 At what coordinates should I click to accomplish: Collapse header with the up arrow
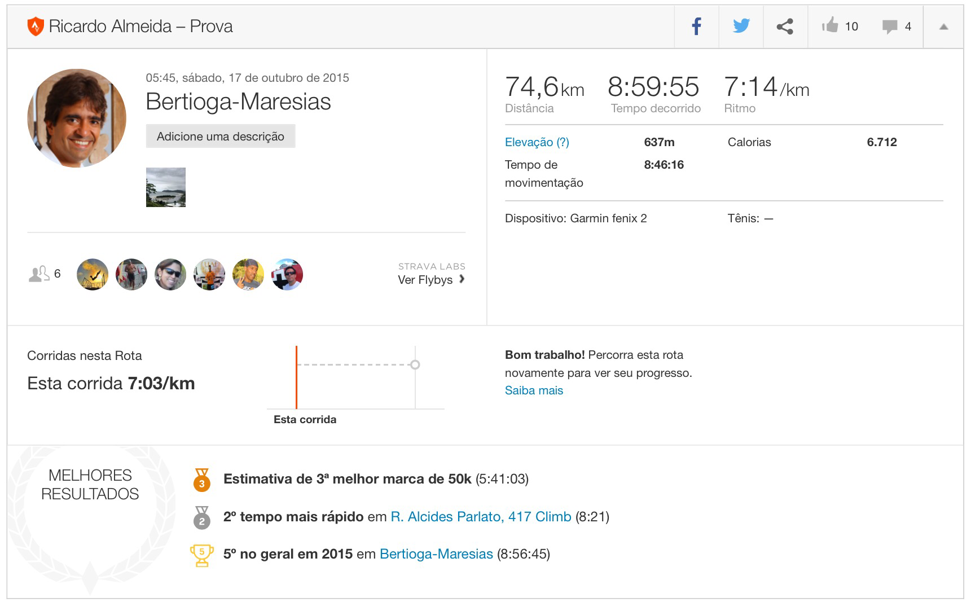tap(943, 27)
